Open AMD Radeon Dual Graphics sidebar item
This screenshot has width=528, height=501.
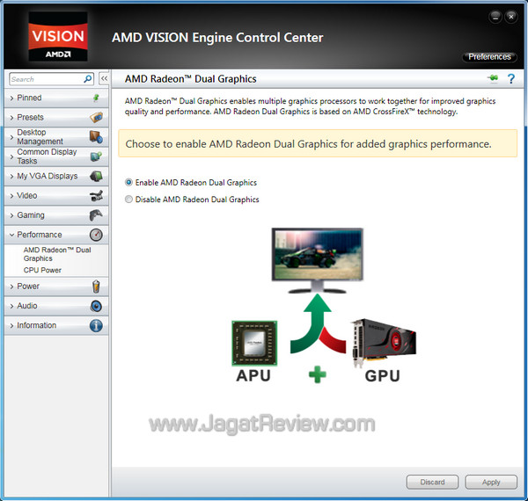pyautogui.click(x=57, y=254)
